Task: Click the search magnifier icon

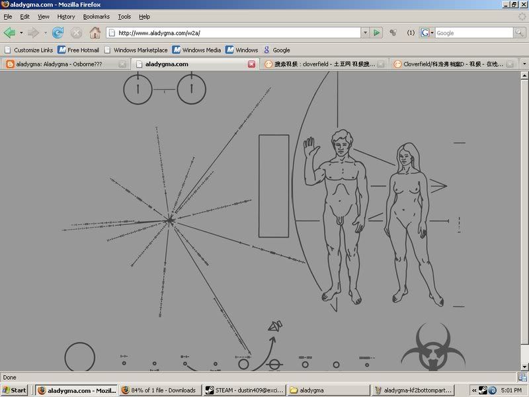Action: (520, 32)
